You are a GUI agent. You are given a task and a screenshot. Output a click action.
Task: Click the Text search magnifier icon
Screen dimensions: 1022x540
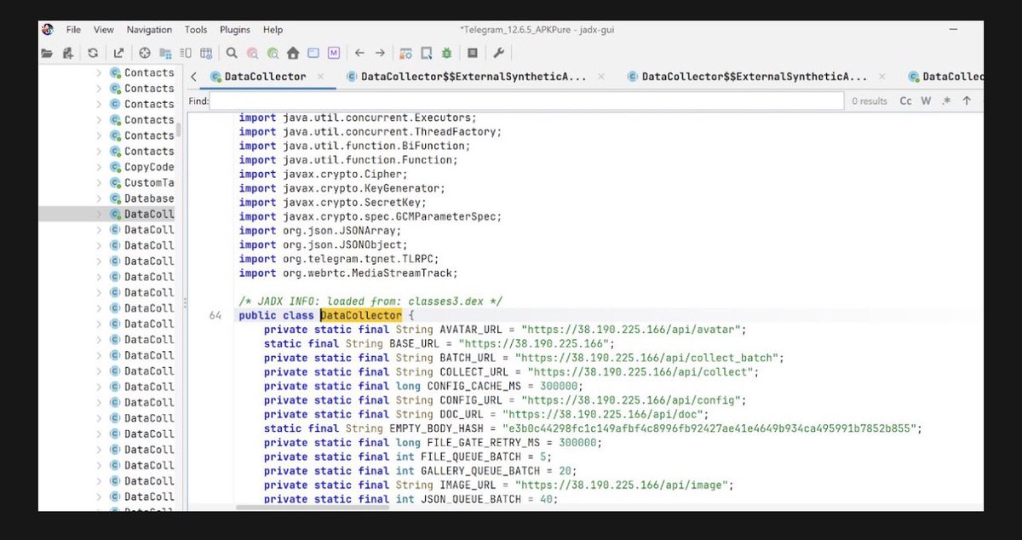(x=232, y=53)
